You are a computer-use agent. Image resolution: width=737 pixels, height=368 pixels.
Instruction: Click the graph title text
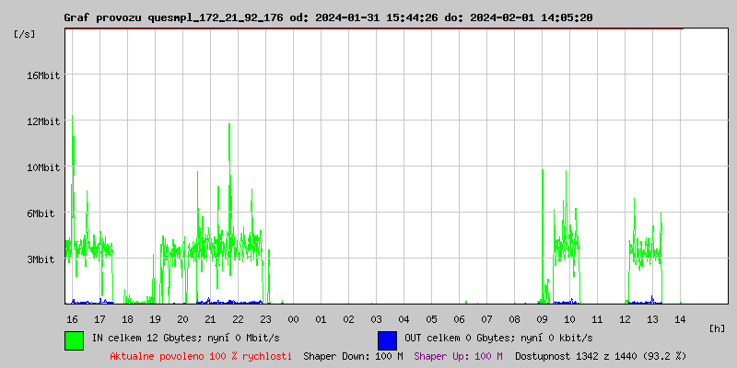(x=328, y=17)
